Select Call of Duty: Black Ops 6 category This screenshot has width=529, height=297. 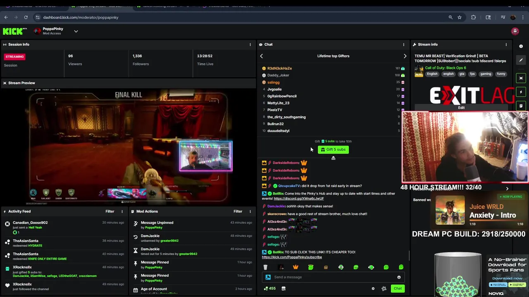tap(446, 68)
